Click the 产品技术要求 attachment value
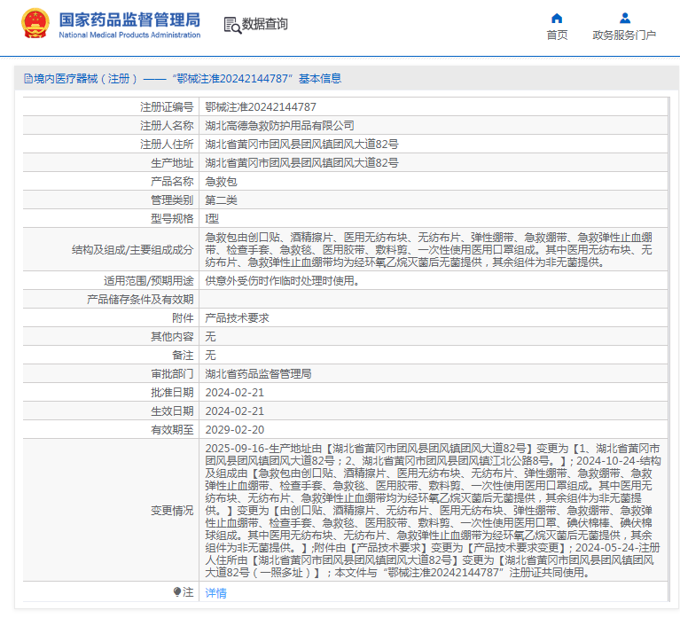 click(237, 317)
